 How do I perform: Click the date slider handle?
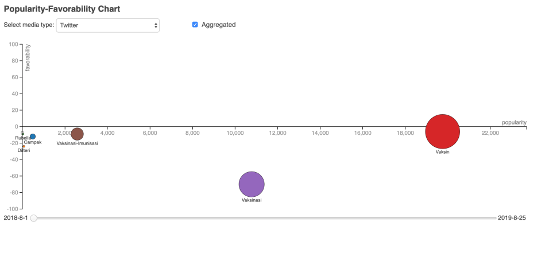(34, 218)
